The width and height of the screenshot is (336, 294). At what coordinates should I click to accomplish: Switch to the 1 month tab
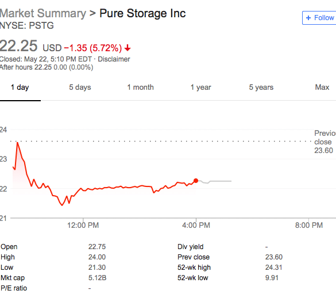point(140,87)
